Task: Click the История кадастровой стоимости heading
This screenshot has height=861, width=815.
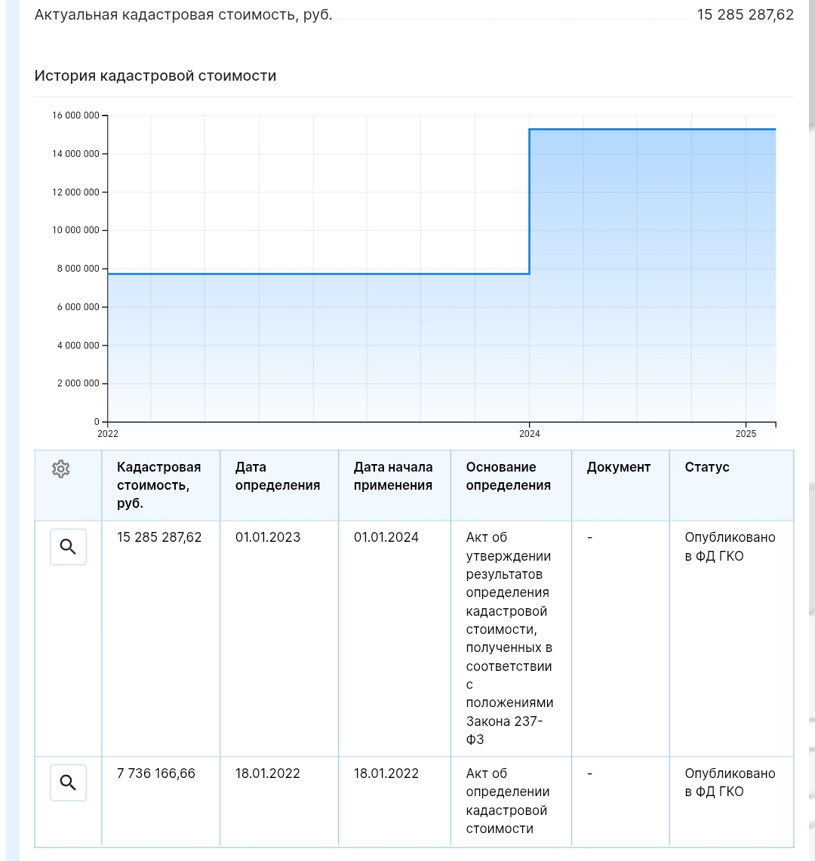Action: [155, 75]
